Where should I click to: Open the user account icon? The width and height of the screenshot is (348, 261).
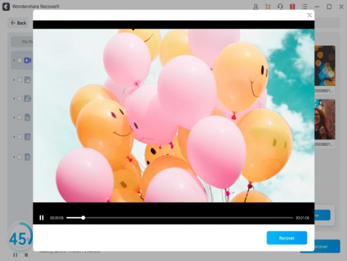pos(256,7)
